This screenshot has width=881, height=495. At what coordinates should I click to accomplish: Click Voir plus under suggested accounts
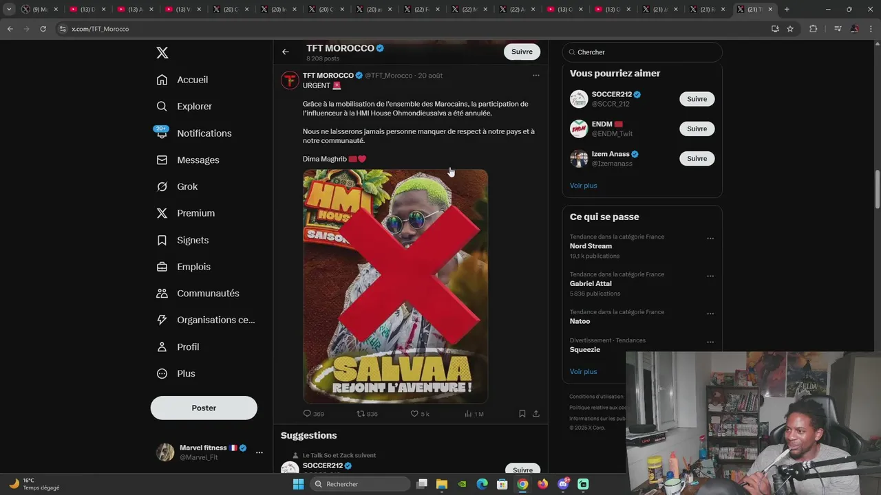tap(584, 186)
